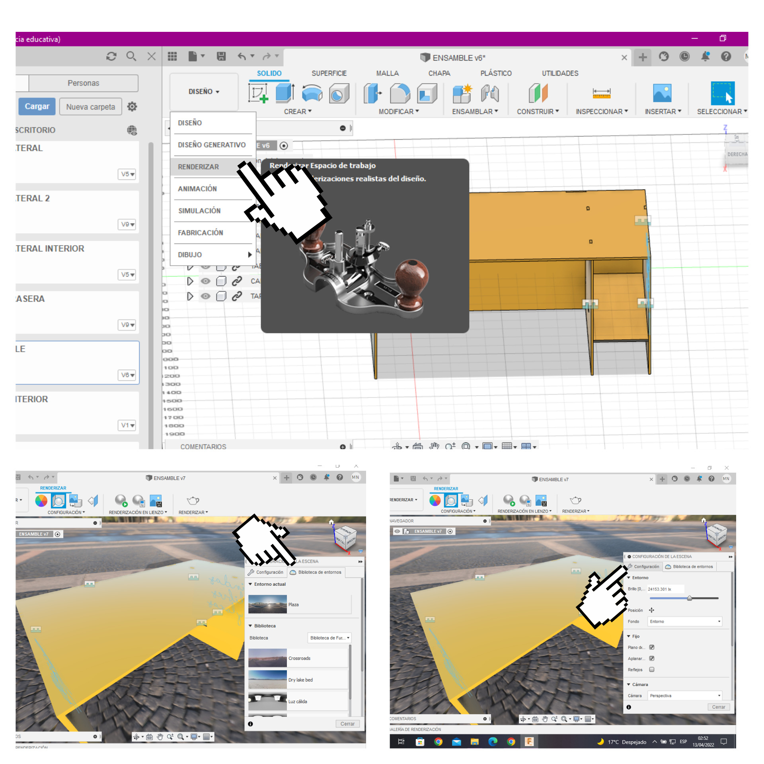The height and width of the screenshot is (764, 764).
Task: Open data panel settings gear next to Nueva carpeta
Action: click(x=132, y=107)
